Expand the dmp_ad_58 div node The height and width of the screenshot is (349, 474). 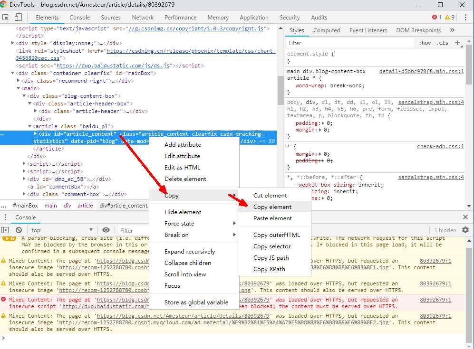point(24,179)
